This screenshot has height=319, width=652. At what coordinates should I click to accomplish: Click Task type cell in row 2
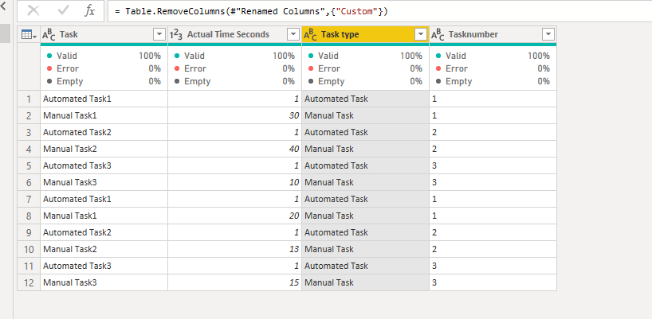pos(366,115)
